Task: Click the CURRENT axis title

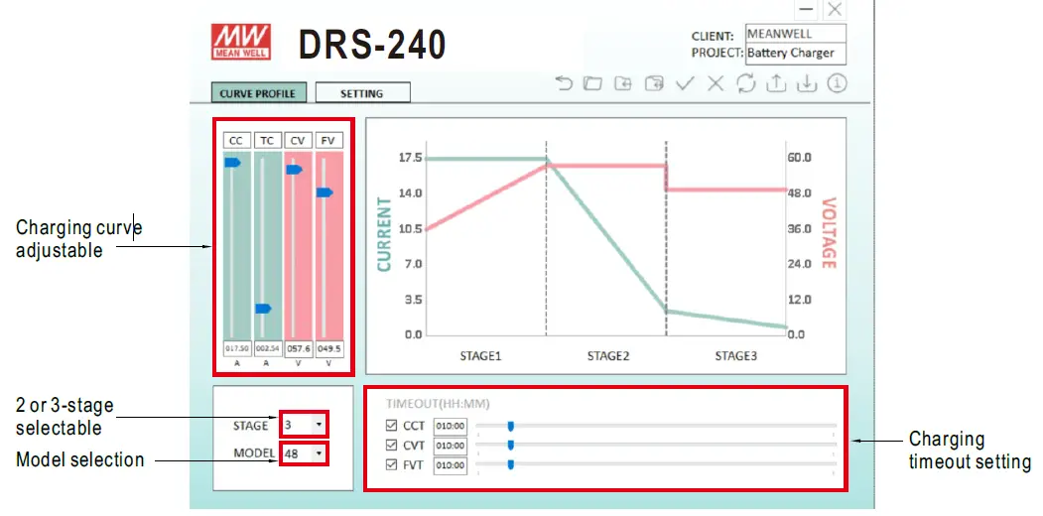Action: [x=384, y=235]
